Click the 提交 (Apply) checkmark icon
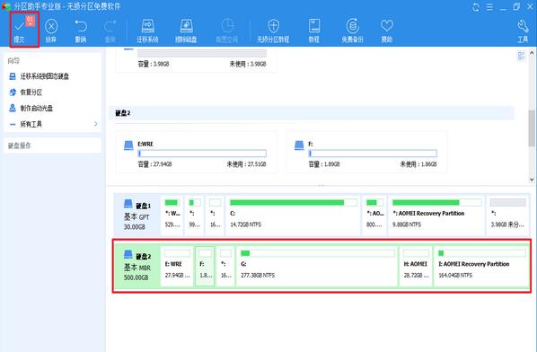Screen dimensions: 537x352 pos(20,26)
